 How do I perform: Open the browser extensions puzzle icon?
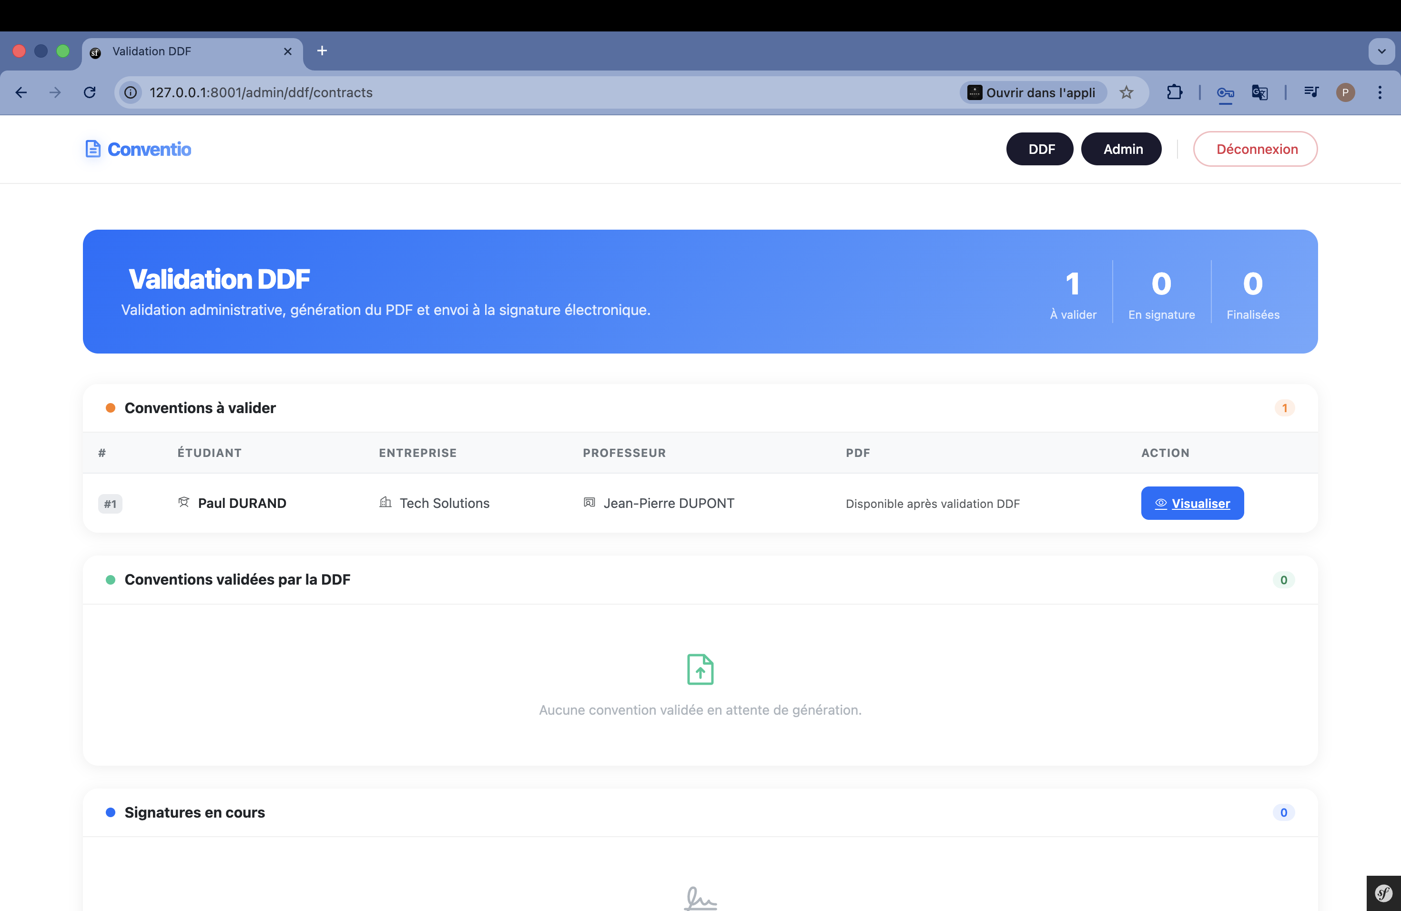tap(1175, 92)
